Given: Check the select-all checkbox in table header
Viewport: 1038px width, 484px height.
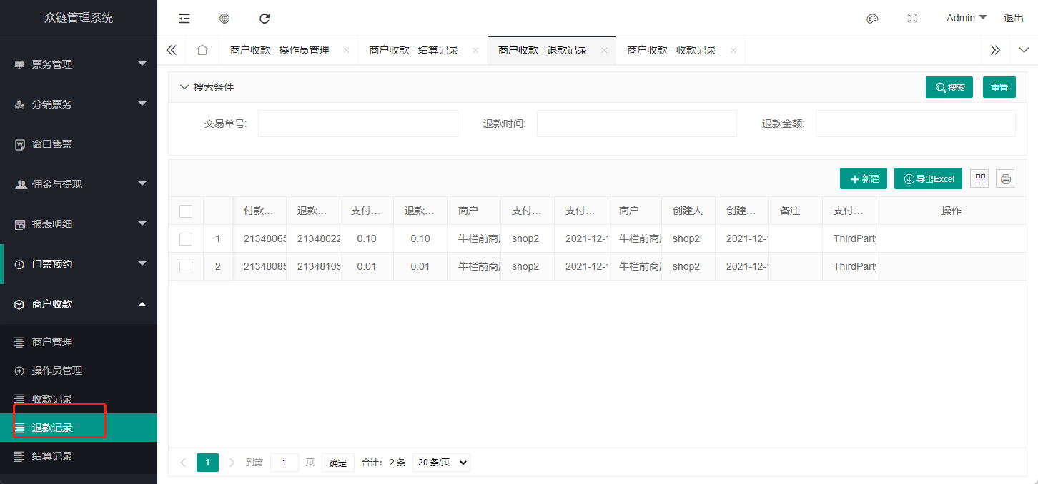Looking at the screenshot, I should click(x=186, y=211).
